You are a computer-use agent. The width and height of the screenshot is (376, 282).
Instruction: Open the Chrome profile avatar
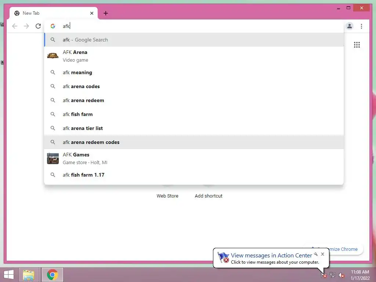tap(350, 26)
